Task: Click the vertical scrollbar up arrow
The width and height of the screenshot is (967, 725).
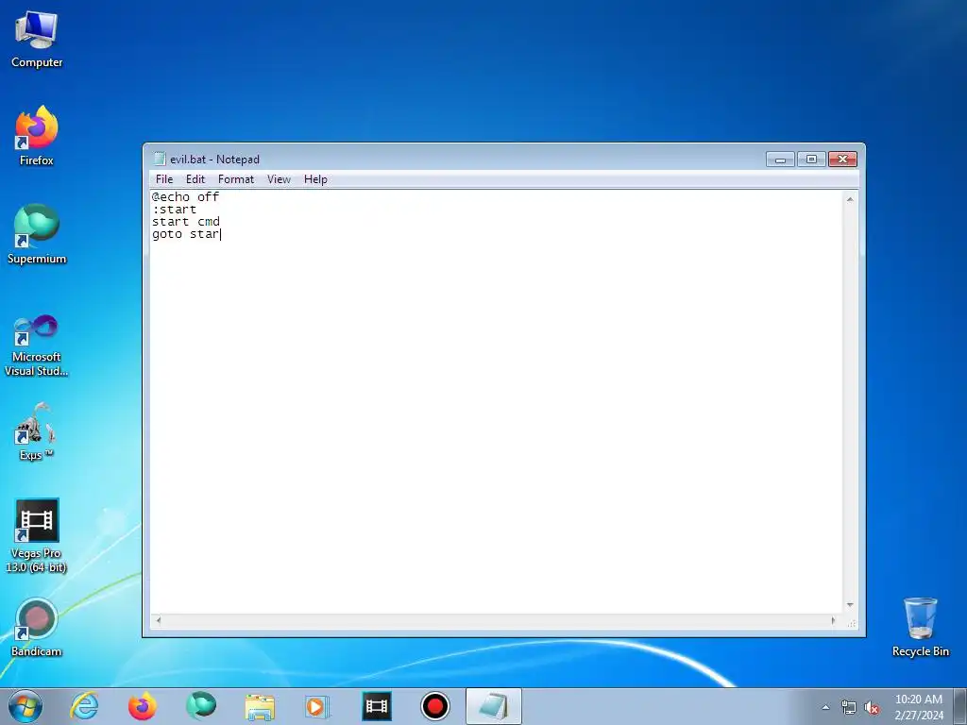Action: pyautogui.click(x=850, y=199)
